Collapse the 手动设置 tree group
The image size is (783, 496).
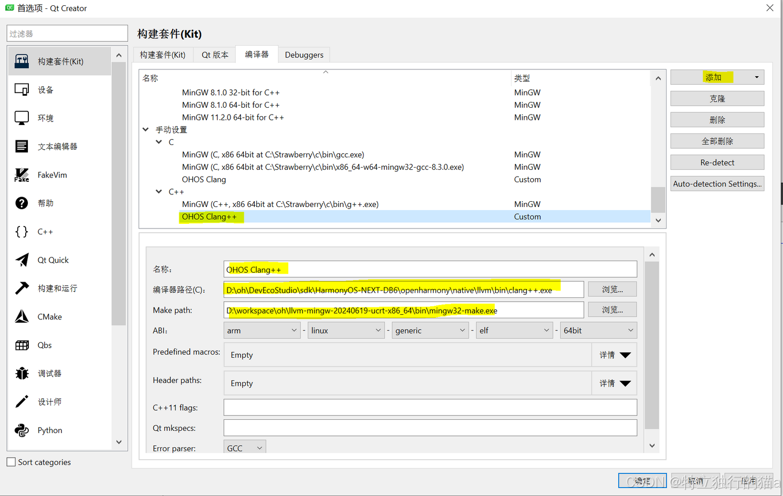coord(146,129)
